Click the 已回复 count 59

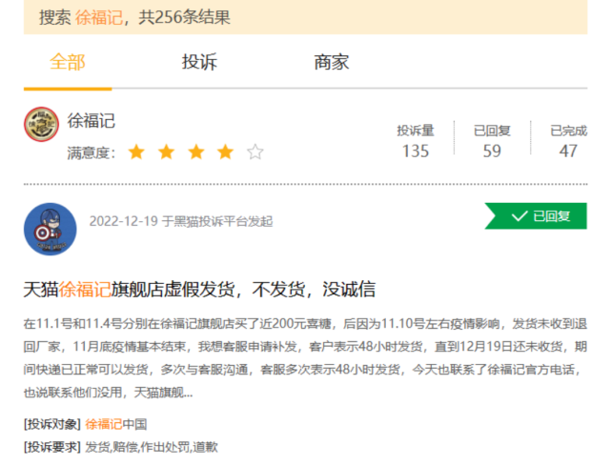point(492,152)
